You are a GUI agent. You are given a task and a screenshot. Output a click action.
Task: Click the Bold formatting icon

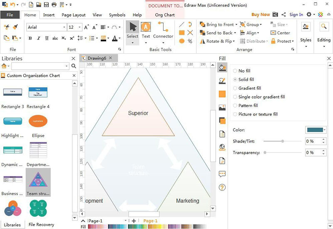tap(30, 38)
